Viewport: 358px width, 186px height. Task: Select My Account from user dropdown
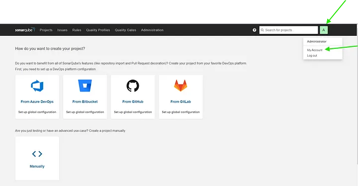[315, 50]
